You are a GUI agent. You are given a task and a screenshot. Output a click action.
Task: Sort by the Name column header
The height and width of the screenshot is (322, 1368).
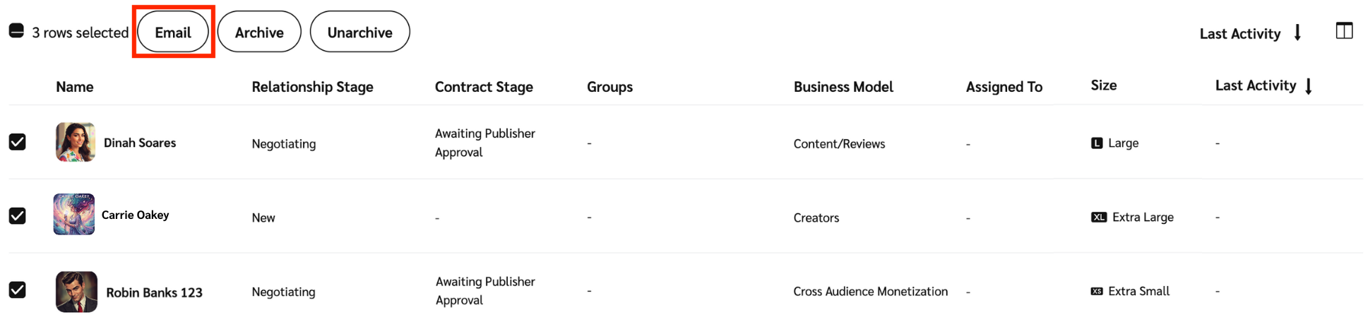(75, 87)
